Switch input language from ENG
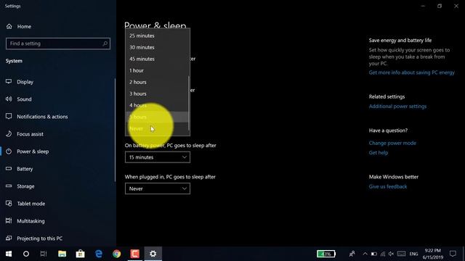The width and height of the screenshot is (465, 261). click(413, 254)
